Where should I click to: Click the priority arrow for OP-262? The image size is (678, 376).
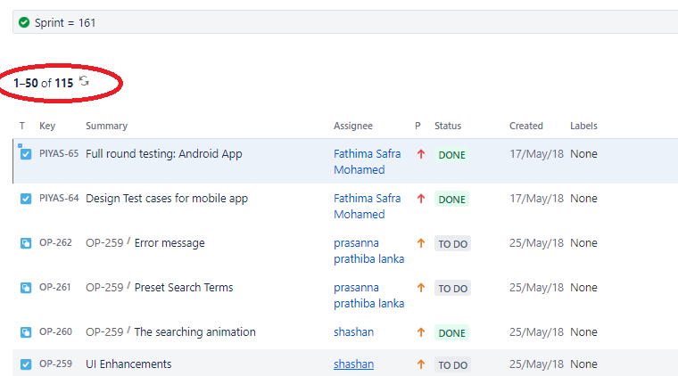421,243
